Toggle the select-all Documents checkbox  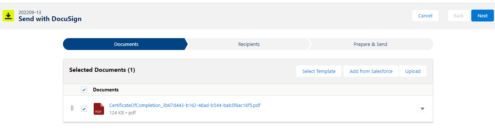[x=84, y=90]
